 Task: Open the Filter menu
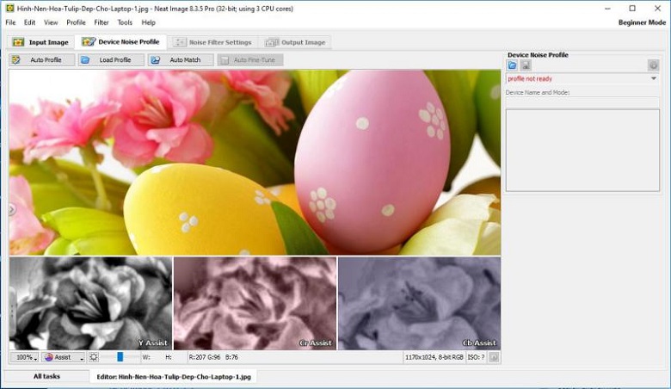tap(102, 22)
